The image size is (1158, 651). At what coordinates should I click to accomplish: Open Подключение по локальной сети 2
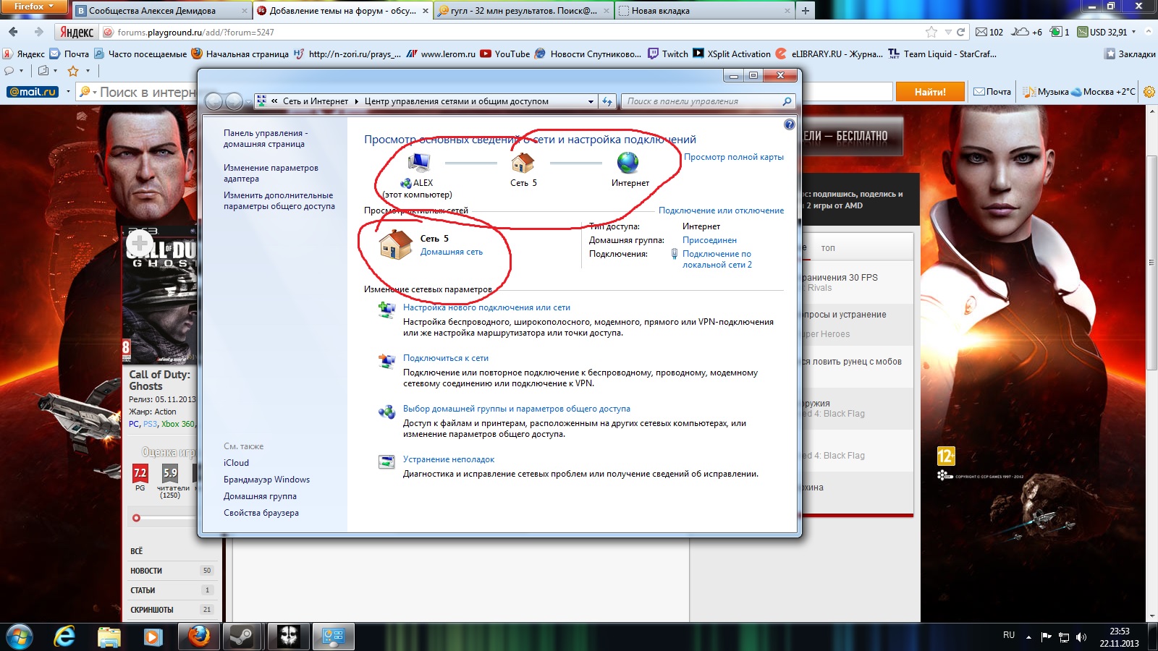click(x=717, y=259)
